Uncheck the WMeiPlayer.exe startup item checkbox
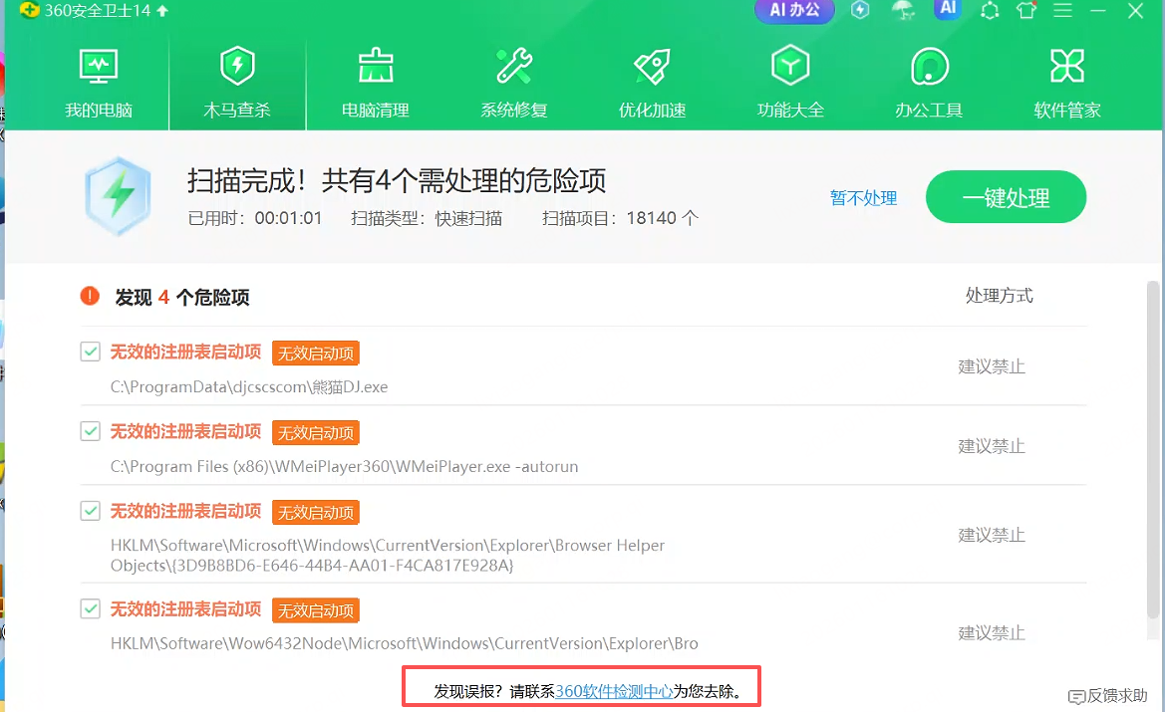Image resolution: width=1165 pixels, height=712 pixels. click(90, 430)
